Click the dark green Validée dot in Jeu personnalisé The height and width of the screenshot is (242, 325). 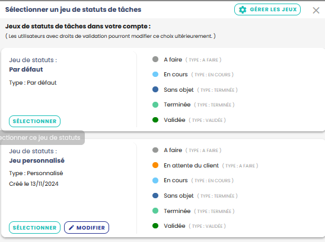pyautogui.click(x=155, y=225)
